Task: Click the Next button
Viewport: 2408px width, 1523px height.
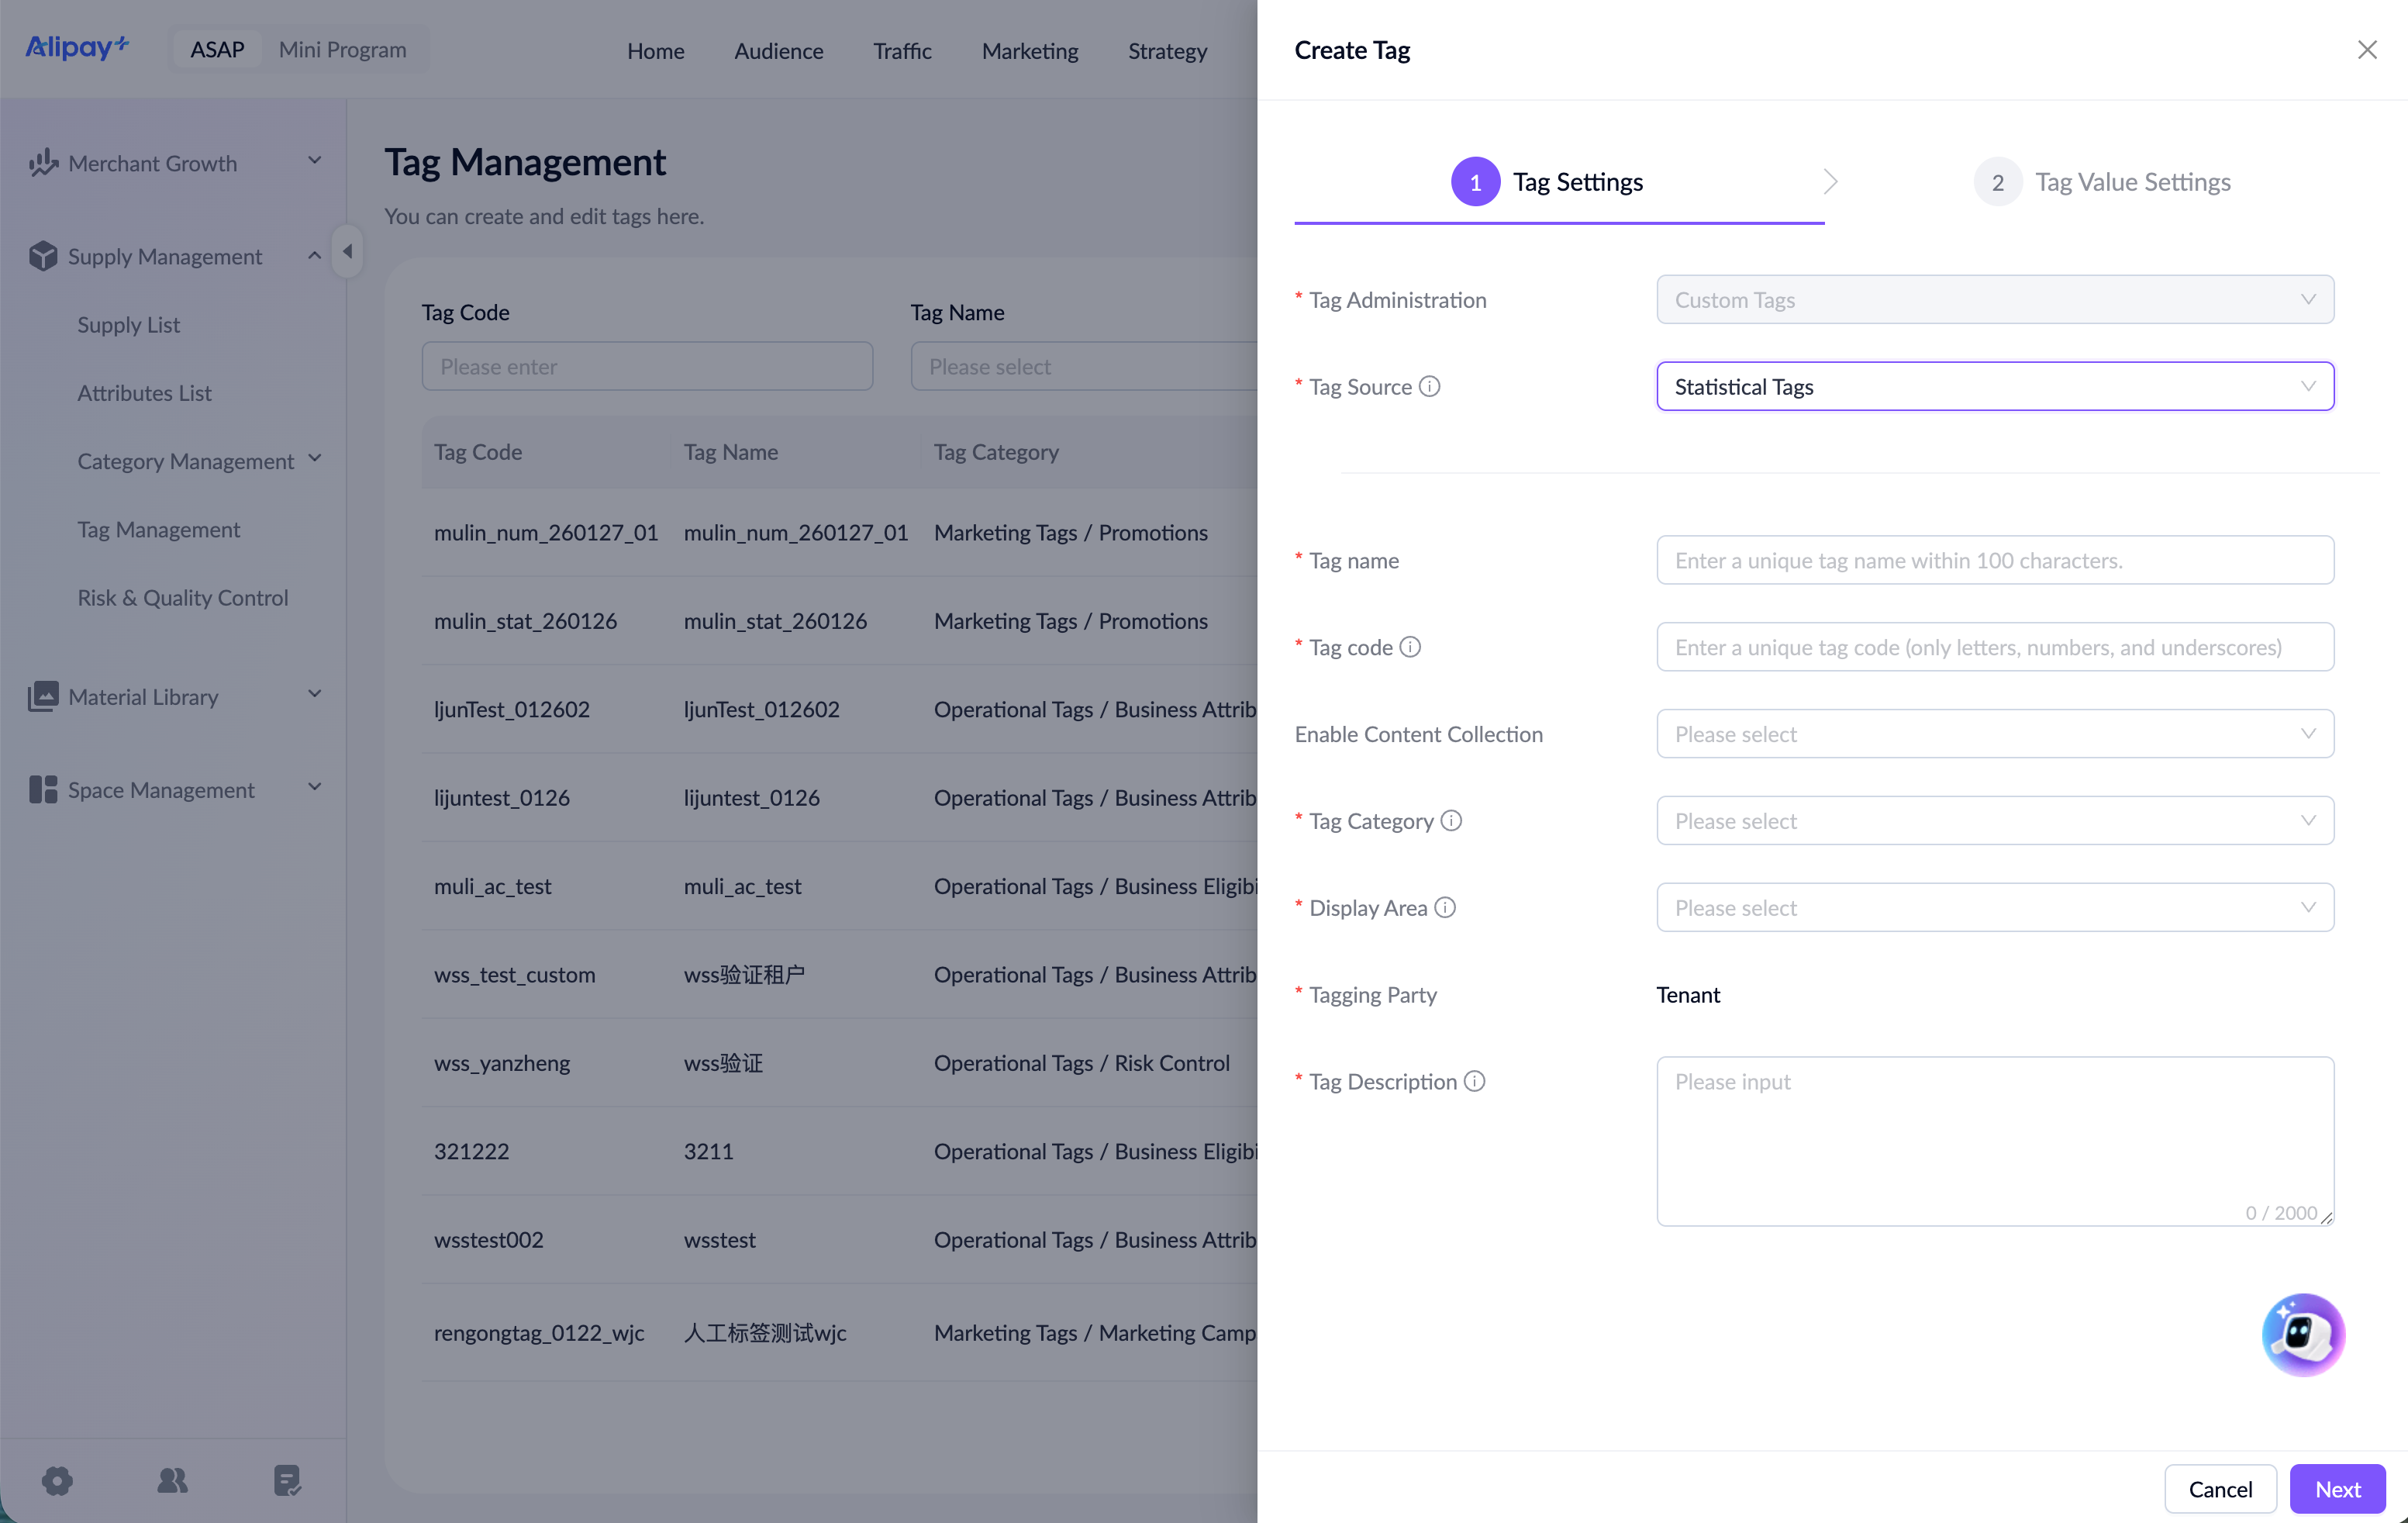Action: coord(2337,1489)
